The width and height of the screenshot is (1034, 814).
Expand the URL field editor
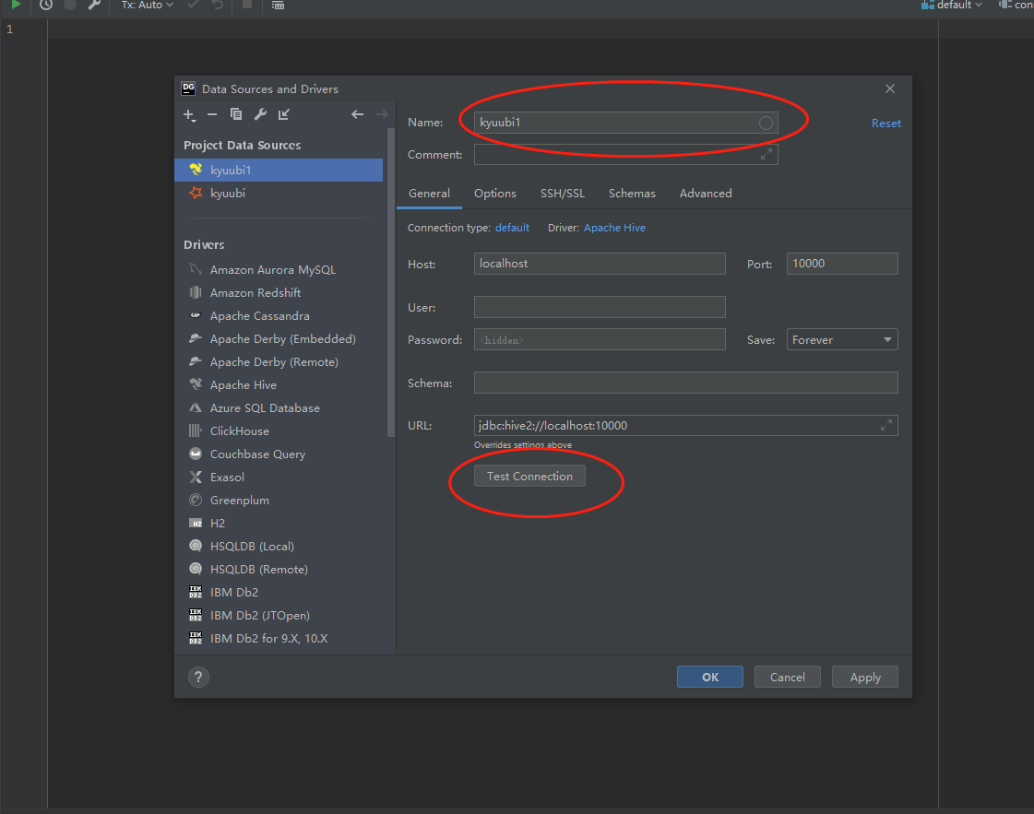[886, 425]
